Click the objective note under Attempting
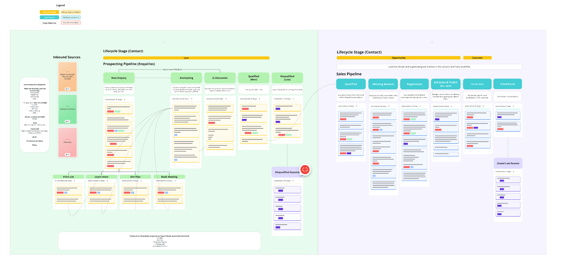This screenshot has height=265, width=568. (x=186, y=90)
